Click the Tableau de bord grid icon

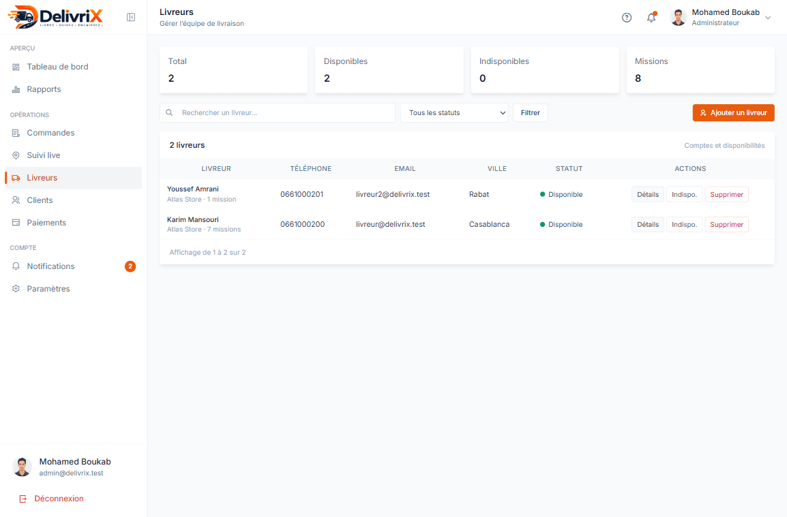tap(16, 67)
